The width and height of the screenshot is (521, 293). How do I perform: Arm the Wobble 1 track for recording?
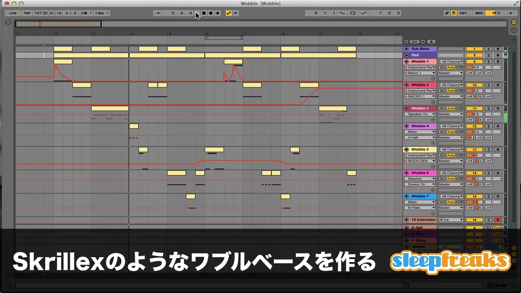coord(497,61)
